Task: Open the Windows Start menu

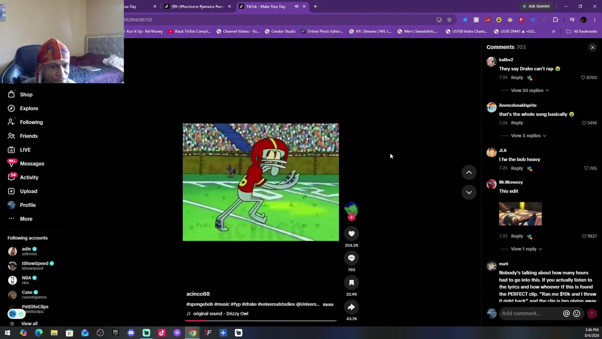Action: point(8,333)
